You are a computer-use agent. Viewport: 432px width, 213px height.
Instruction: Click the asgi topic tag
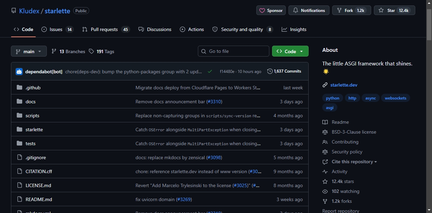(330, 107)
